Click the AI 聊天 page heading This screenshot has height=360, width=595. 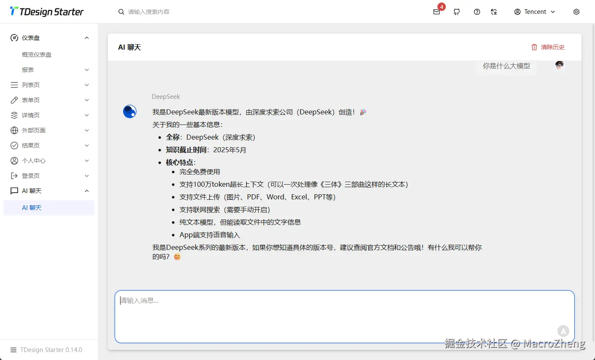tap(129, 47)
